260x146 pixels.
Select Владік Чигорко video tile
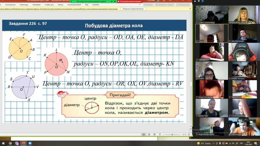coord(244,71)
